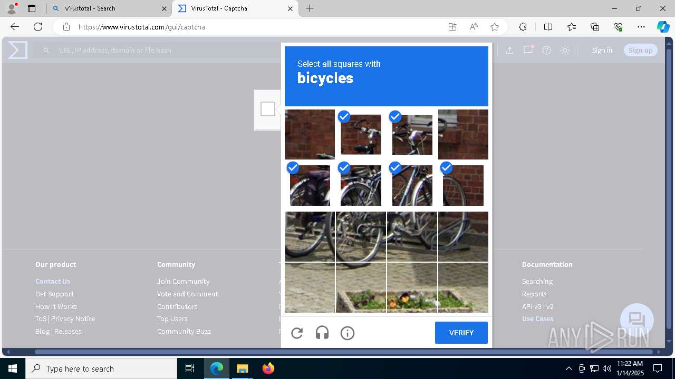
Task: Open the Copilot sidebar icon
Action: click(x=663, y=27)
